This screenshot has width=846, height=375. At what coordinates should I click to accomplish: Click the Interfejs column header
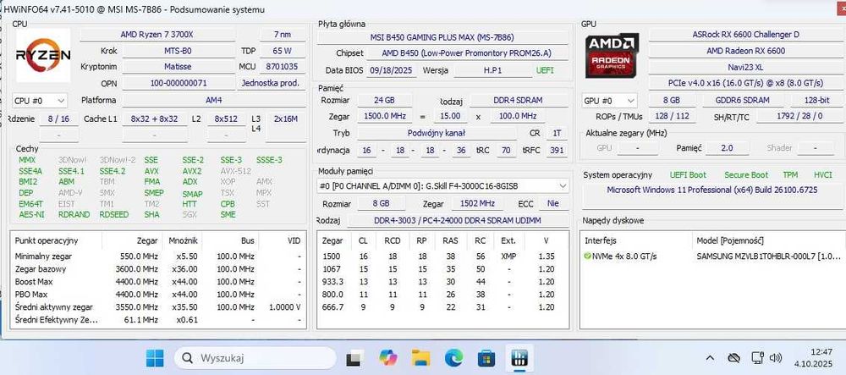(601, 240)
